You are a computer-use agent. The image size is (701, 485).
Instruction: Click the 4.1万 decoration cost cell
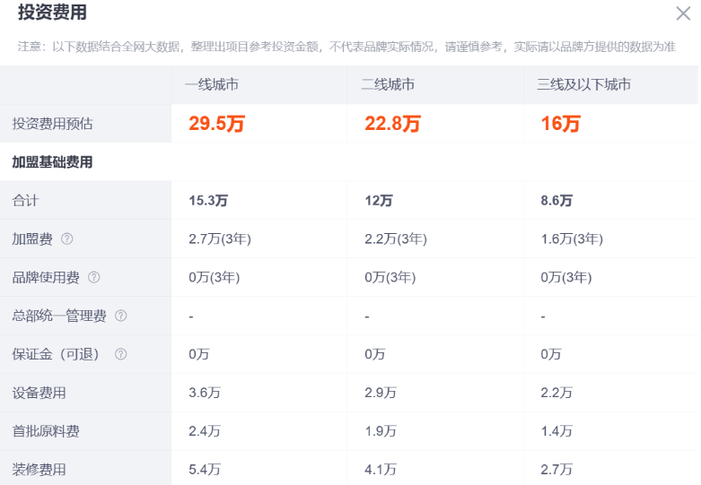pyautogui.click(x=381, y=470)
